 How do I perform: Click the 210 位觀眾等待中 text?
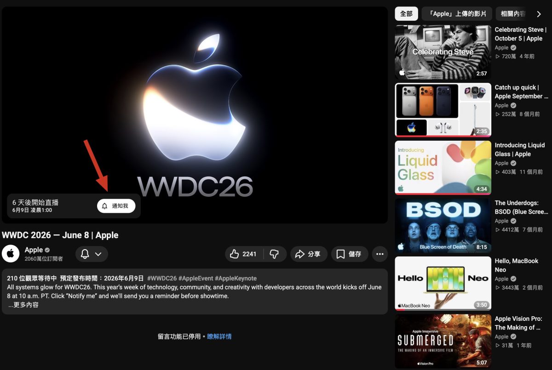pos(32,278)
